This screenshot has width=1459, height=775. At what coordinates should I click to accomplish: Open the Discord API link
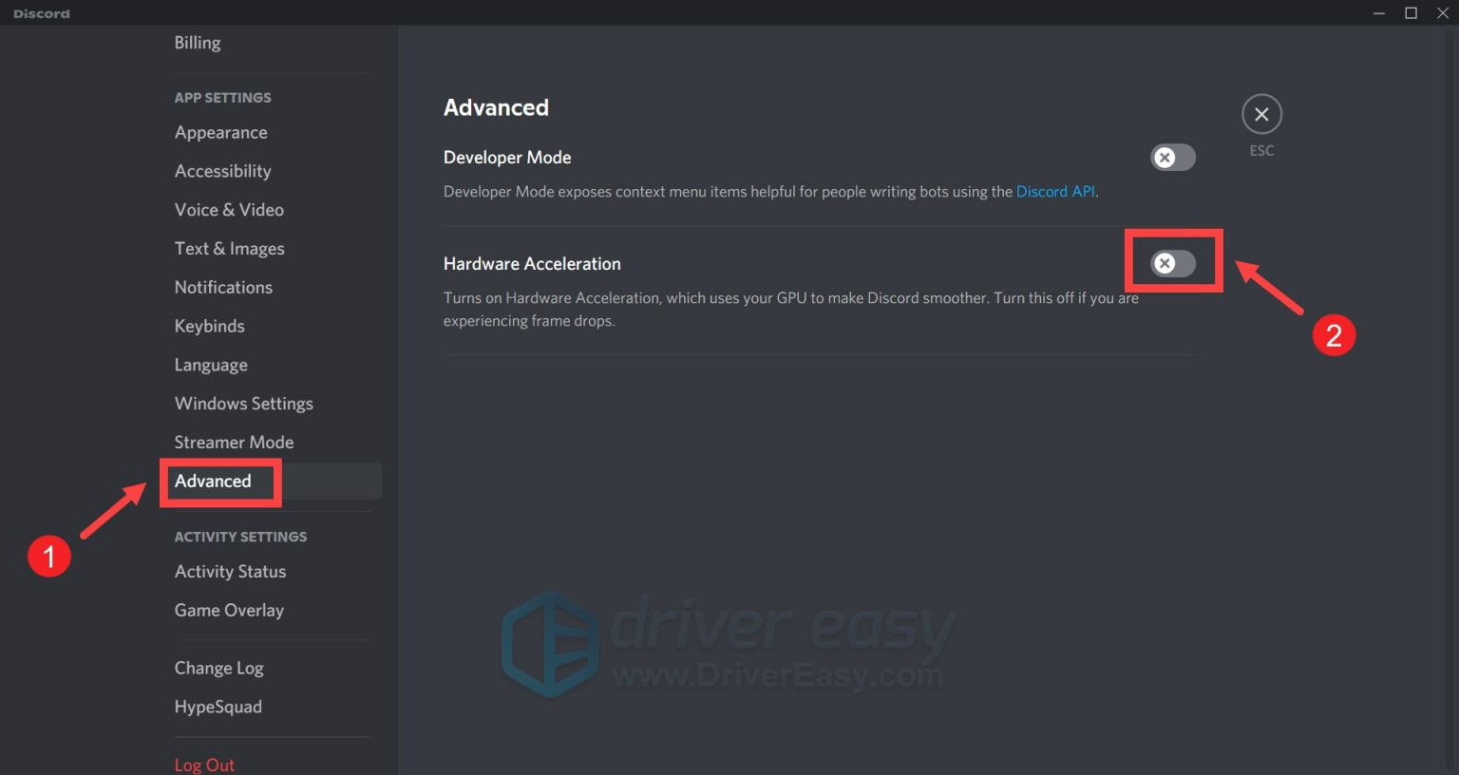click(1055, 191)
